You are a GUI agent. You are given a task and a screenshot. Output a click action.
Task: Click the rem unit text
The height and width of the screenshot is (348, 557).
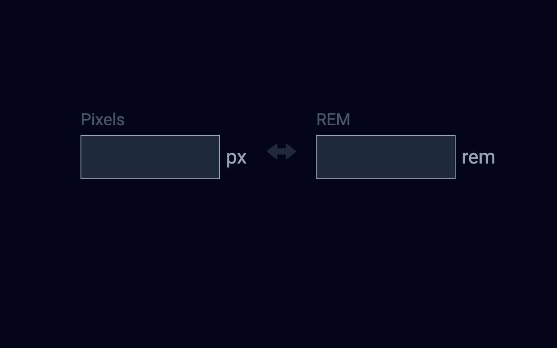click(478, 157)
